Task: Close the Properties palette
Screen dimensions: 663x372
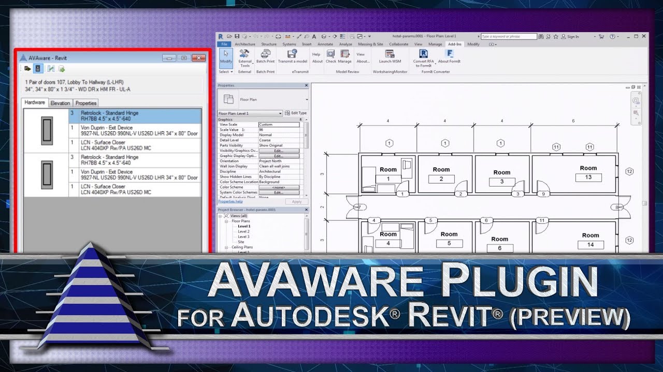Action: (x=307, y=85)
